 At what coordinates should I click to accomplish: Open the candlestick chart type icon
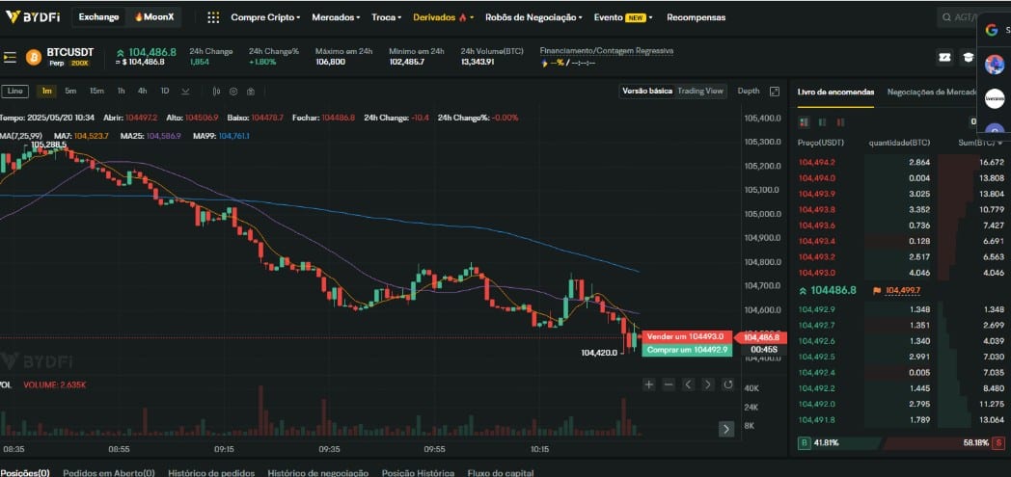[216, 92]
